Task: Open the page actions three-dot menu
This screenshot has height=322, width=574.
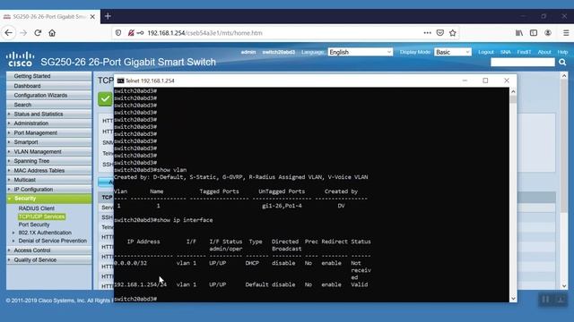Action: [x=427, y=33]
